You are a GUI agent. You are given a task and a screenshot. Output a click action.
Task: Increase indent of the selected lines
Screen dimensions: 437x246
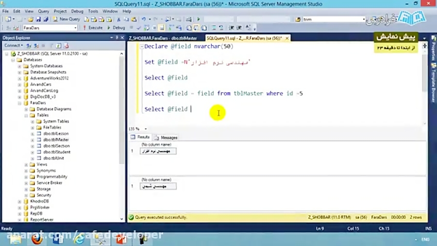(x=239, y=28)
